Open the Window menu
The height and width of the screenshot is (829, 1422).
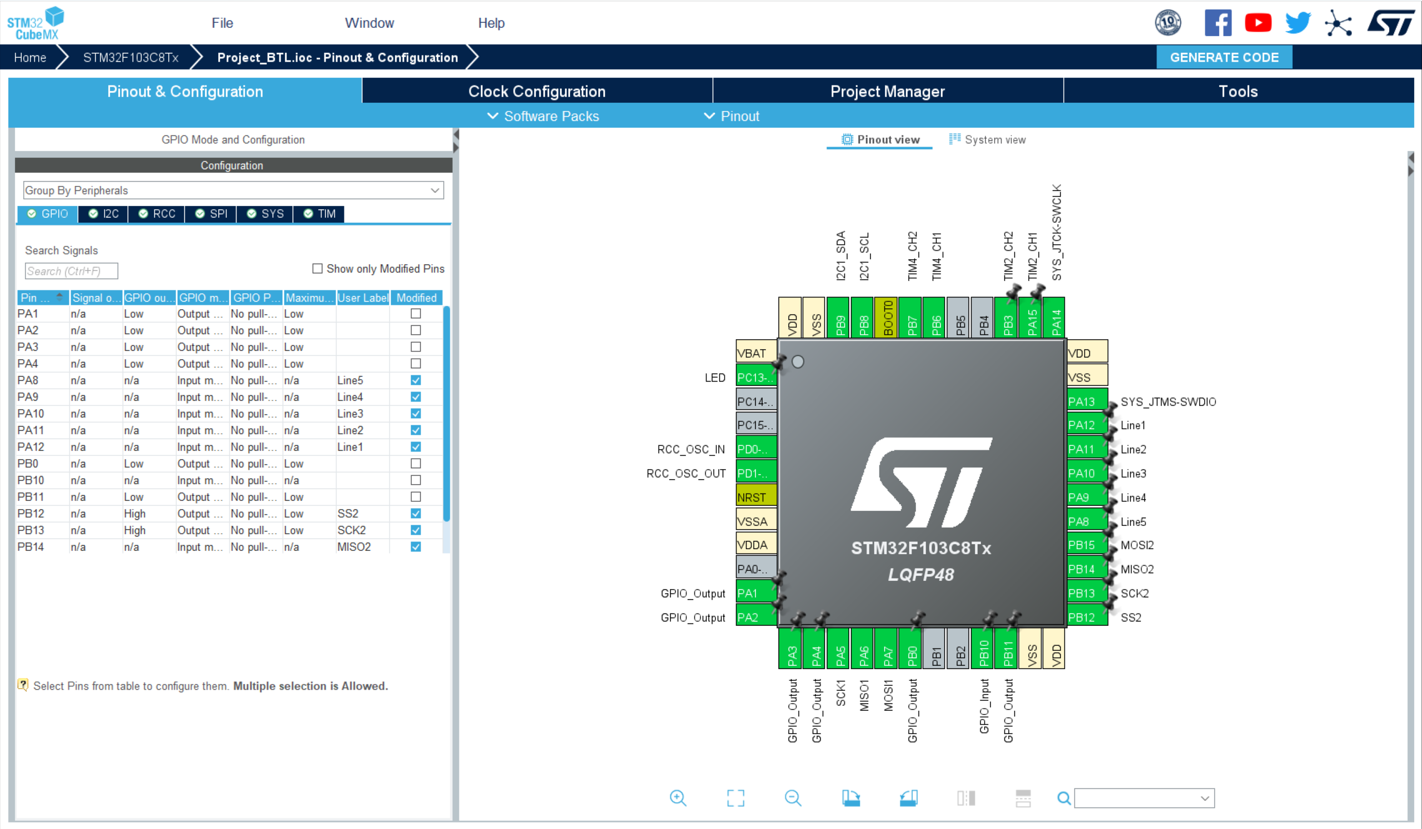(x=368, y=23)
